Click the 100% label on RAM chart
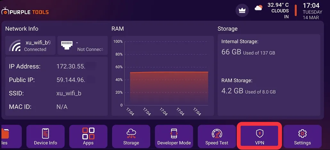This screenshot has width=330, height=150. [x=118, y=41]
